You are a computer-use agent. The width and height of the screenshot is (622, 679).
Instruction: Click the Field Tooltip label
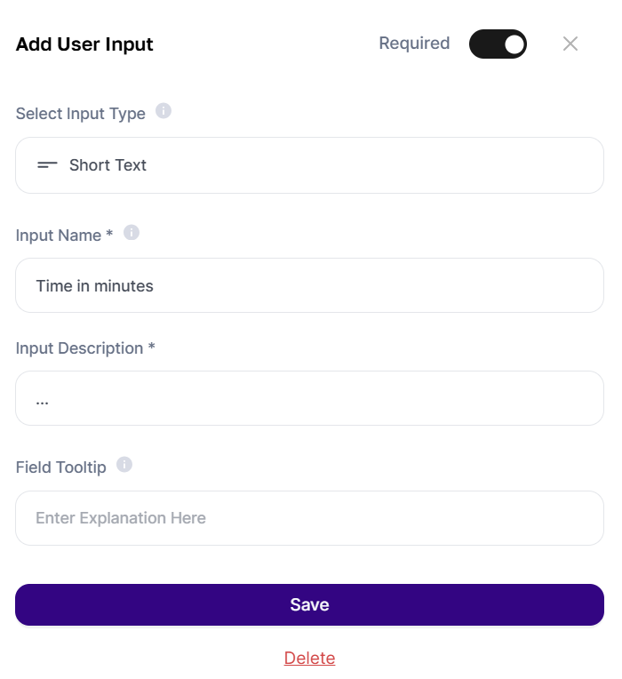point(61,467)
